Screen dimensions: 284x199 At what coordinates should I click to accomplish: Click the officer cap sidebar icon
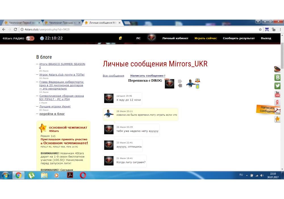click(x=277, y=69)
